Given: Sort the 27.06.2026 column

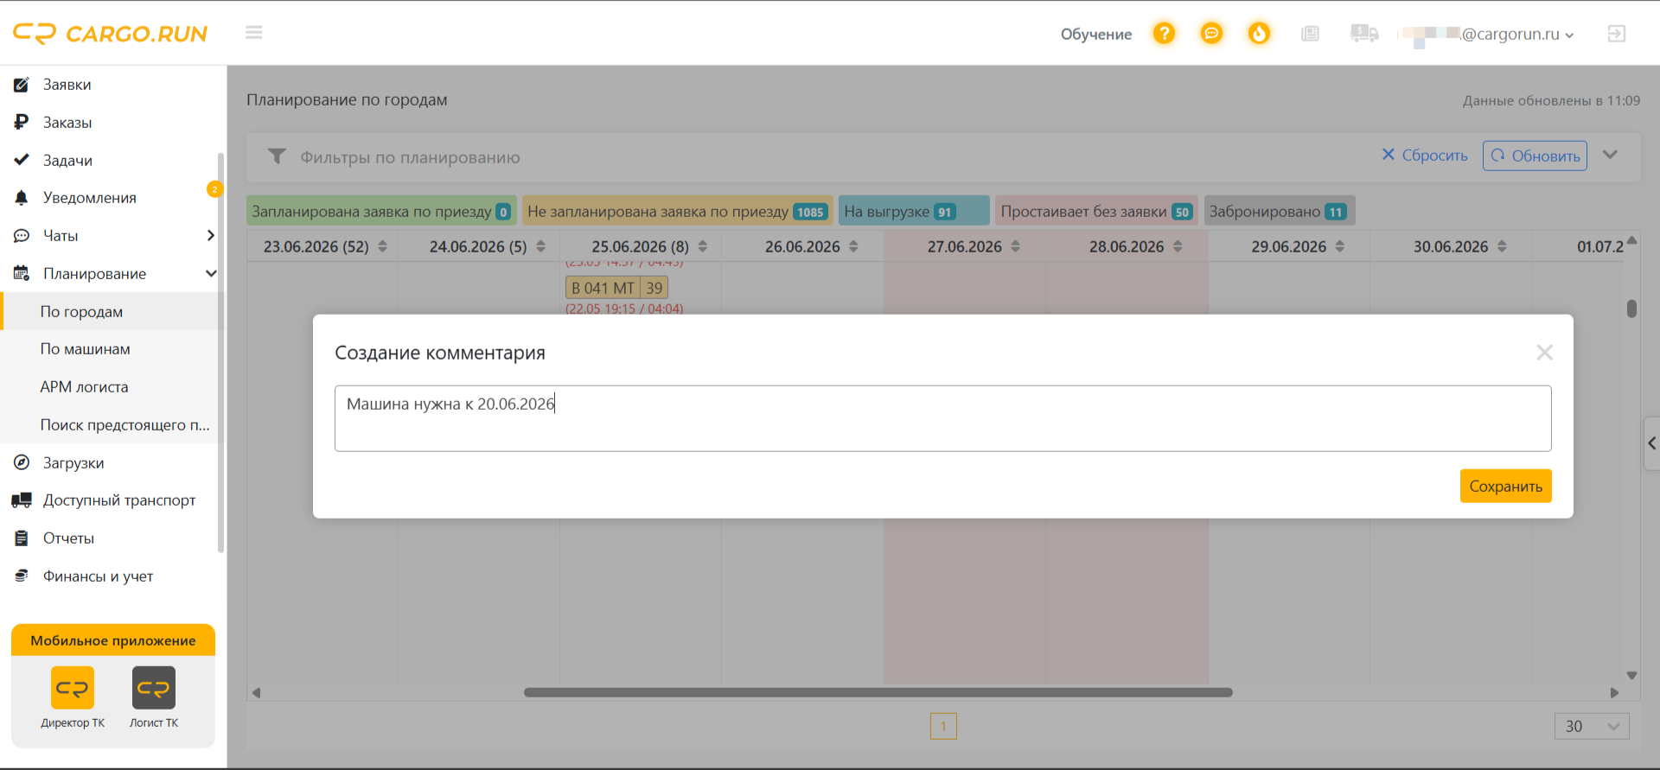Looking at the screenshot, I should coord(1015,246).
